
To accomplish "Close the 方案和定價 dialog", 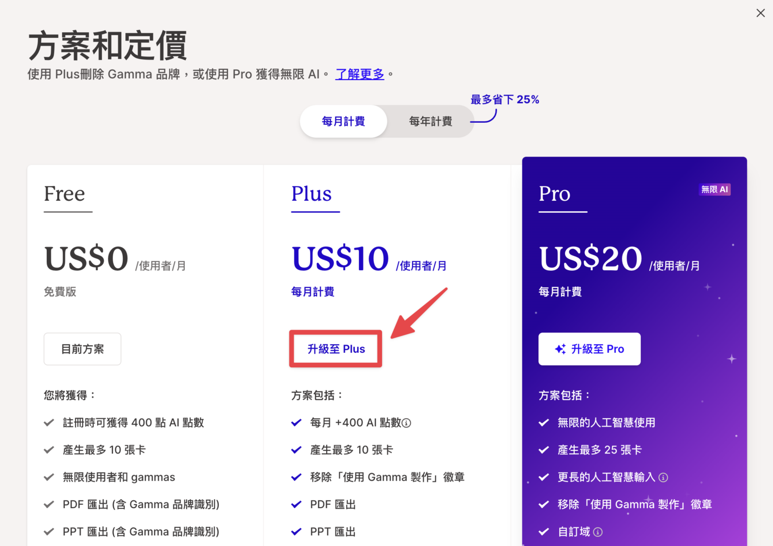I will (x=760, y=13).
